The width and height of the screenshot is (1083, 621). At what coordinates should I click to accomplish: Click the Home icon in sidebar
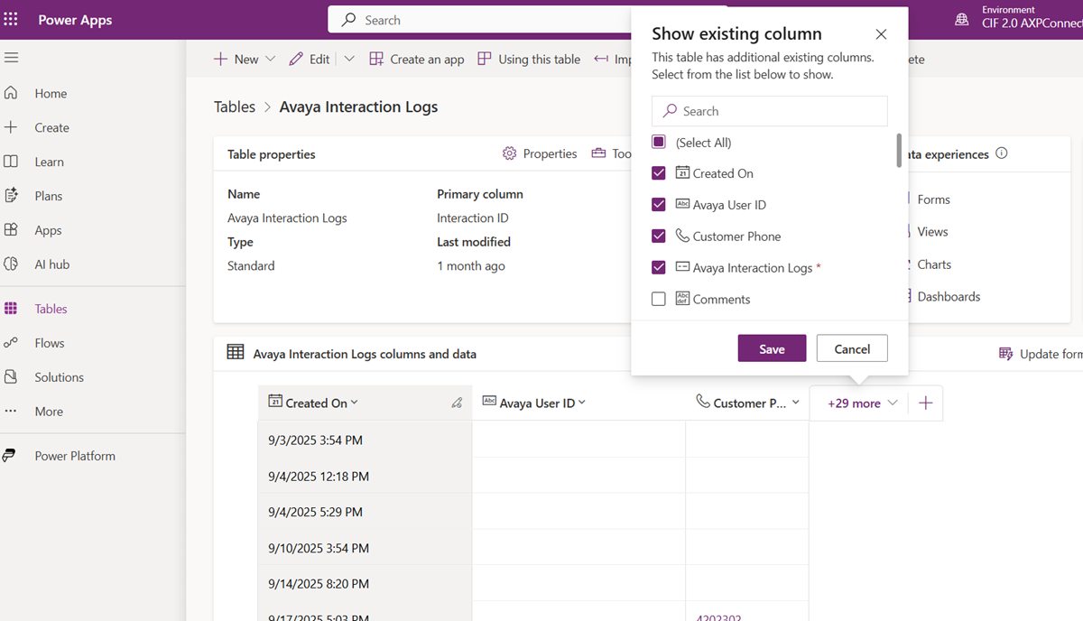pyautogui.click(x=11, y=93)
